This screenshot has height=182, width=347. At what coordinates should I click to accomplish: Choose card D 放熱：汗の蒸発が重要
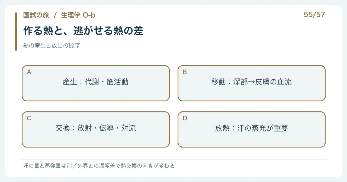tap(252, 129)
